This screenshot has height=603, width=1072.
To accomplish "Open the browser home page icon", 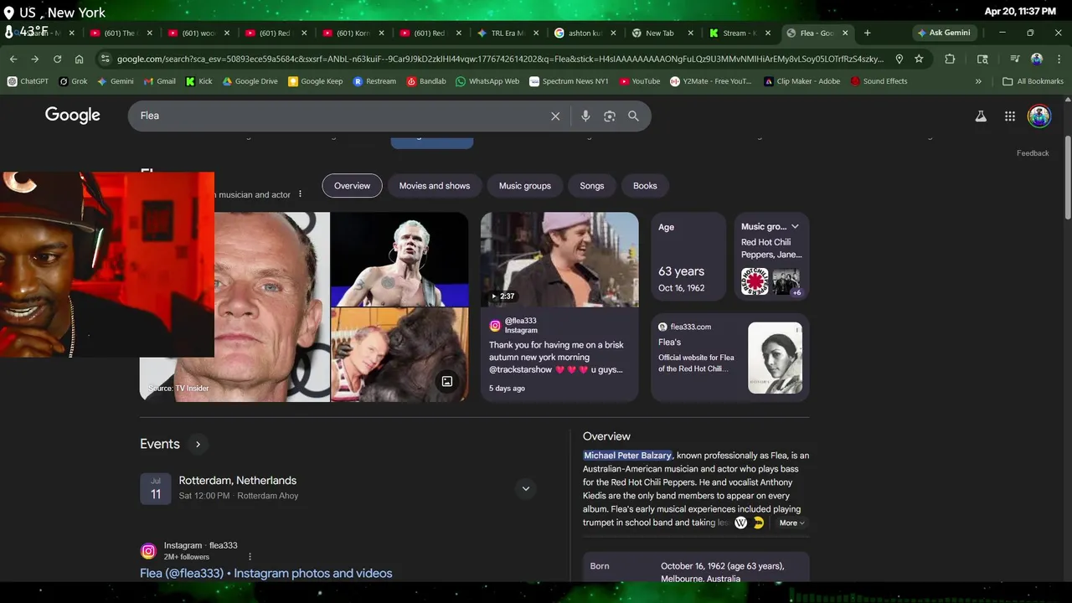I will [x=79, y=59].
